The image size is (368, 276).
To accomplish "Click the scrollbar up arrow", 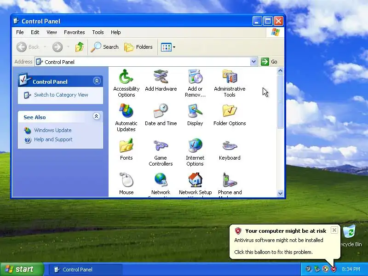I will click(280, 71).
